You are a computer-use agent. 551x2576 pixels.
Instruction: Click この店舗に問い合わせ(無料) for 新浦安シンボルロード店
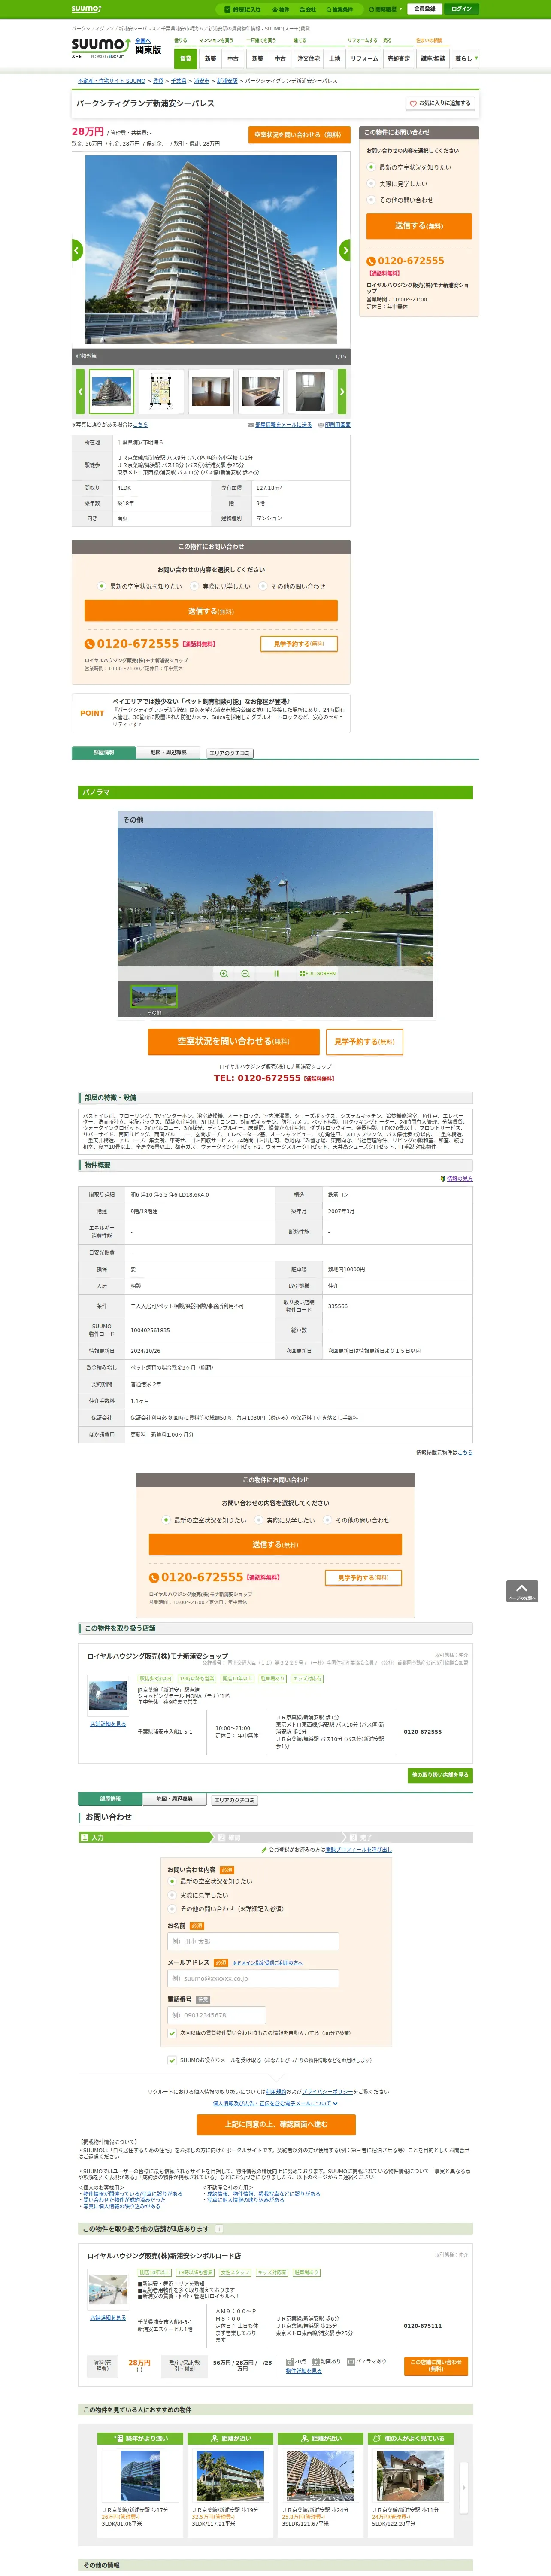point(436,2365)
